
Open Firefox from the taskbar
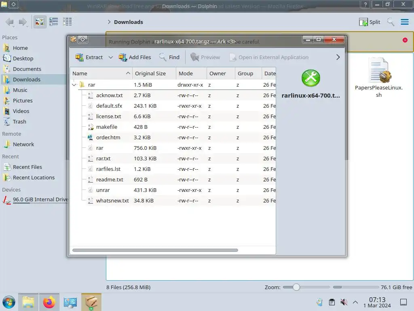click(49, 302)
